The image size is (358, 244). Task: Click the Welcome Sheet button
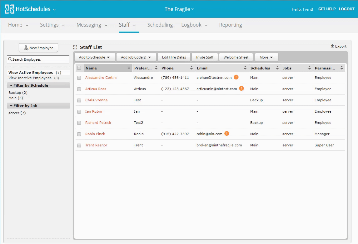click(236, 57)
